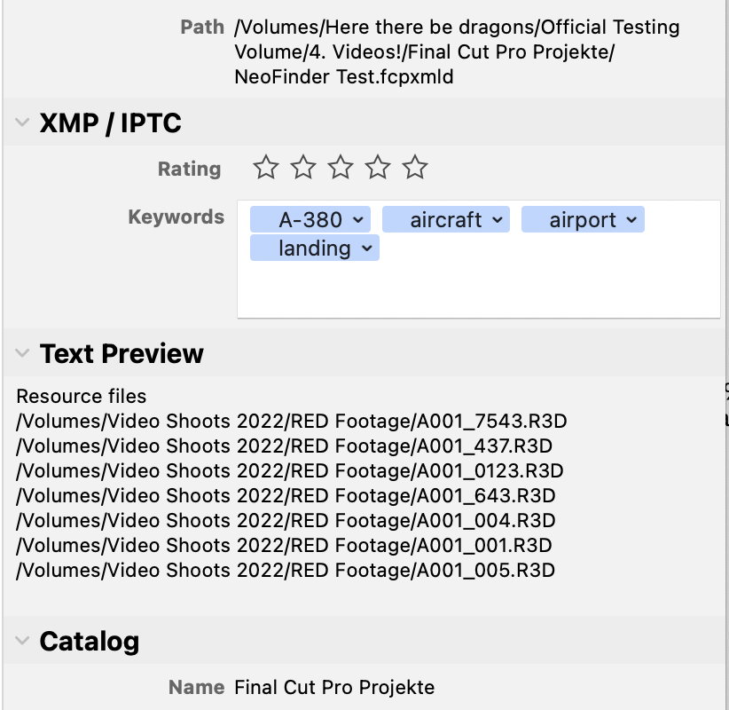The height and width of the screenshot is (710, 729).
Task: Open the A-380 keyword dropdown arrow
Action: tap(358, 219)
